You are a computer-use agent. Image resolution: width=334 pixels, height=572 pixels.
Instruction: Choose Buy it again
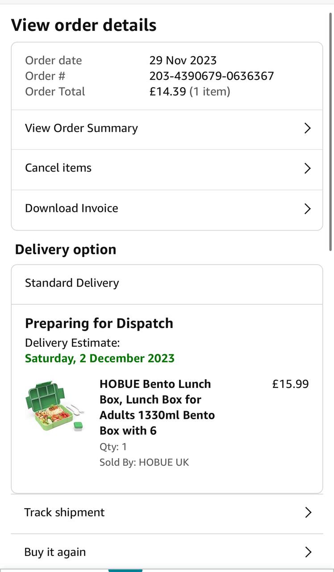tap(55, 552)
